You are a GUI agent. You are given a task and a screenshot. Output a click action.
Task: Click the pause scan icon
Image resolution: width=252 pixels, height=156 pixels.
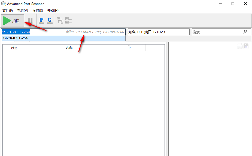point(30,21)
